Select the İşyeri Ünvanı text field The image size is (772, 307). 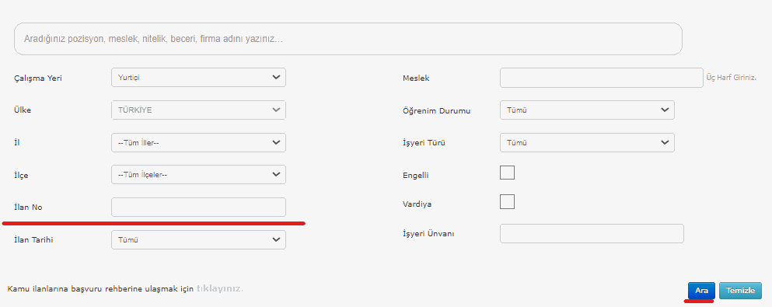(592, 234)
